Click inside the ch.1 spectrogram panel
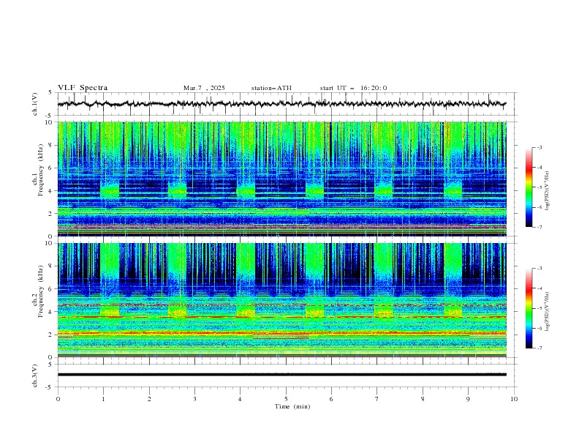This screenshot has height=448, width=579. coord(281,179)
